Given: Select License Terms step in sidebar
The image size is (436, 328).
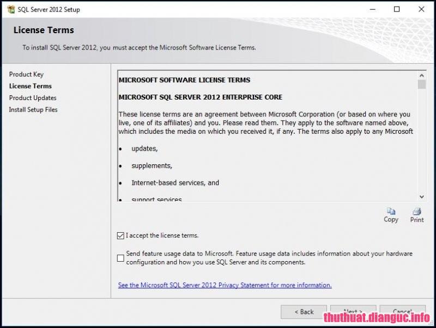Looking at the screenshot, I should point(31,86).
